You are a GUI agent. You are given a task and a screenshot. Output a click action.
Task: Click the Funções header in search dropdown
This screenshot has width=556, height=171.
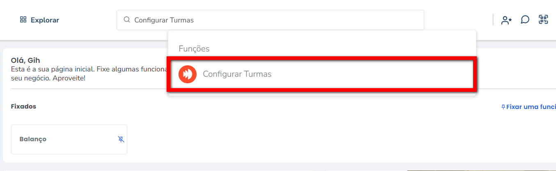194,49
